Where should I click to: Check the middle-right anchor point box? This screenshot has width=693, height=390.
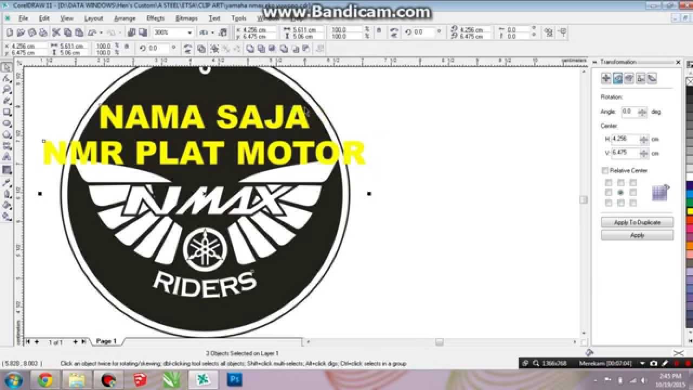click(633, 192)
